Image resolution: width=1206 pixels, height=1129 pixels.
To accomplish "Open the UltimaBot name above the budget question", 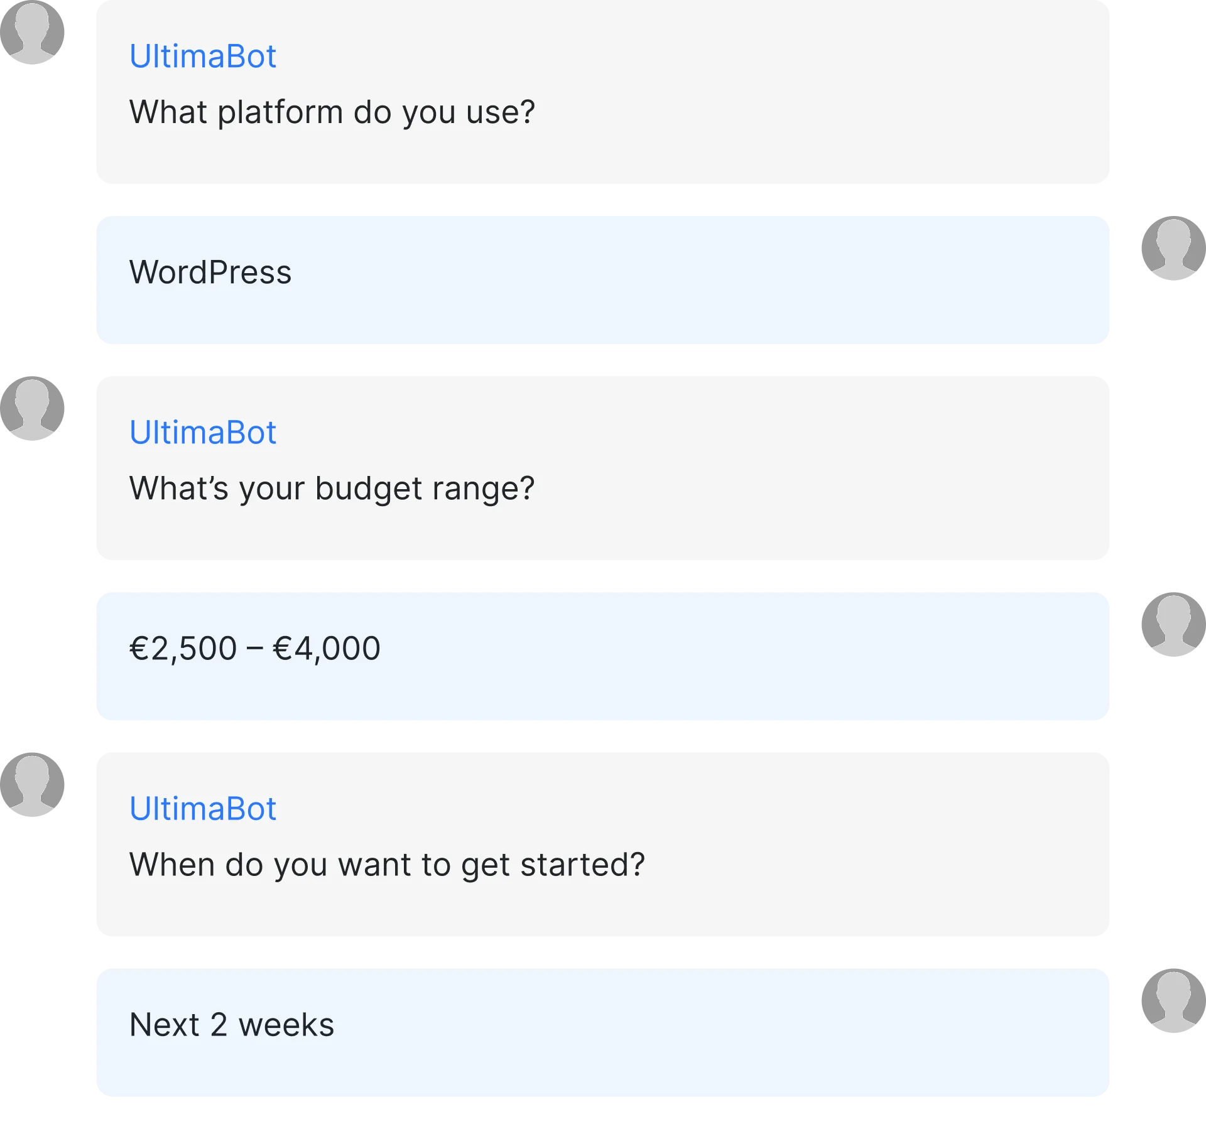I will pos(202,433).
